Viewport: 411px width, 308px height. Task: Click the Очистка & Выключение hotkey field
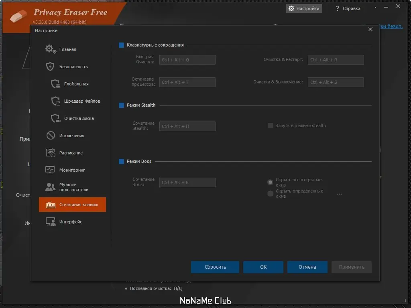click(336, 82)
